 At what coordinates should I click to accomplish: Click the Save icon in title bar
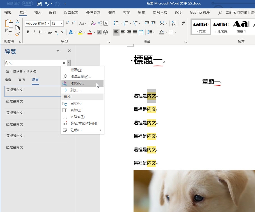(39, 4)
